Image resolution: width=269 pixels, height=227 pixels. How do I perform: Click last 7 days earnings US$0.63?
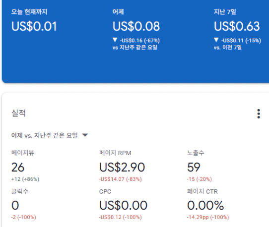[237, 26]
